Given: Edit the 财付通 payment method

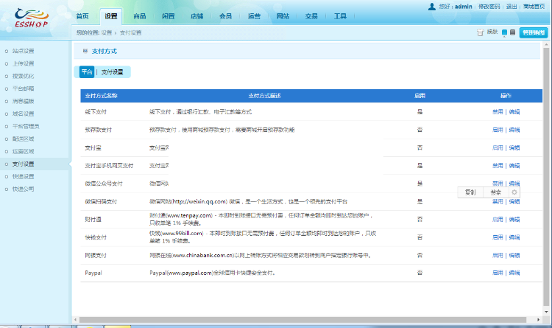Looking at the screenshot, I should 514,220.
